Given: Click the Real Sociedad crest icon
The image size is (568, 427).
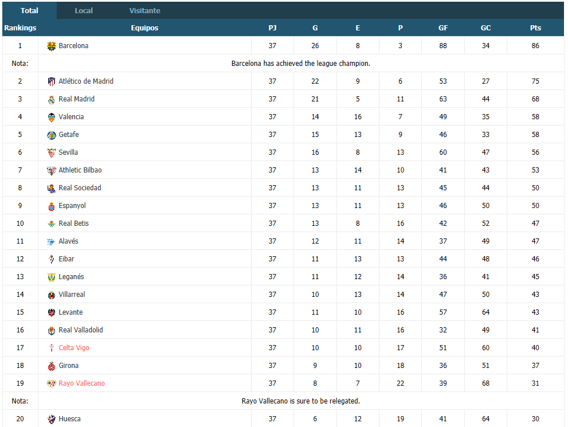Looking at the screenshot, I should tap(52, 188).
